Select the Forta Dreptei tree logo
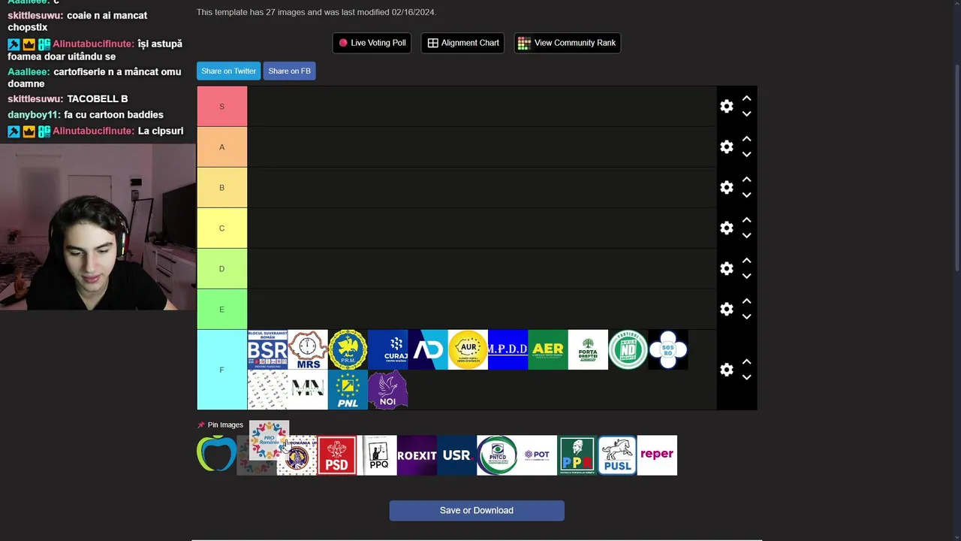Image resolution: width=961 pixels, height=541 pixels. [588, 349]
